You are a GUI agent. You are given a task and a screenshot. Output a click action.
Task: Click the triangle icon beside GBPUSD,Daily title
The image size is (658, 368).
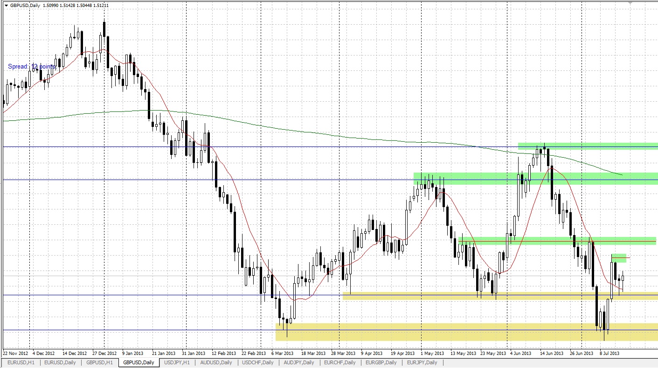pyautogui.click(x=6, y=5)
